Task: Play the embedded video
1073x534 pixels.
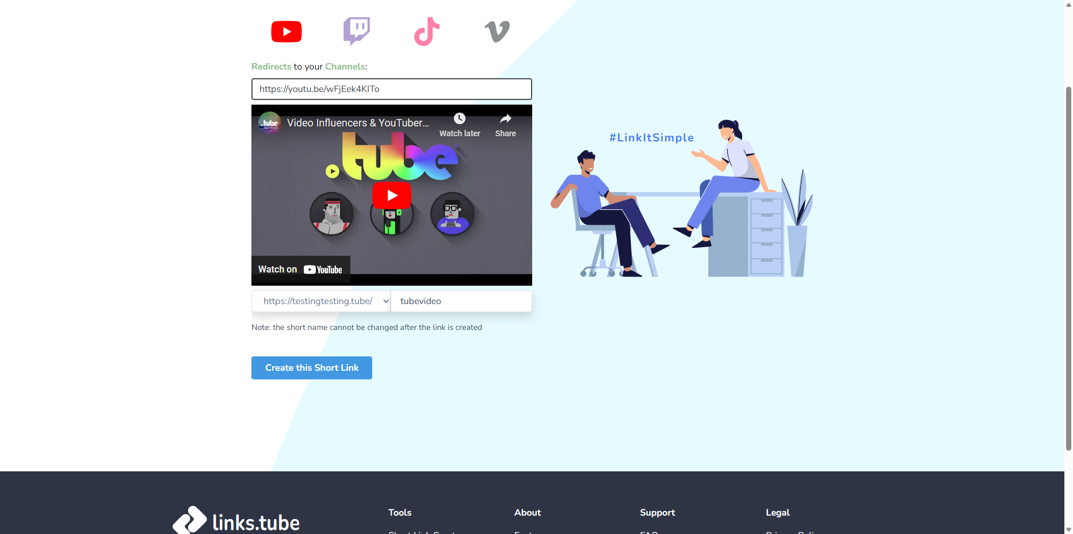Action: click(x=392, y=195)
